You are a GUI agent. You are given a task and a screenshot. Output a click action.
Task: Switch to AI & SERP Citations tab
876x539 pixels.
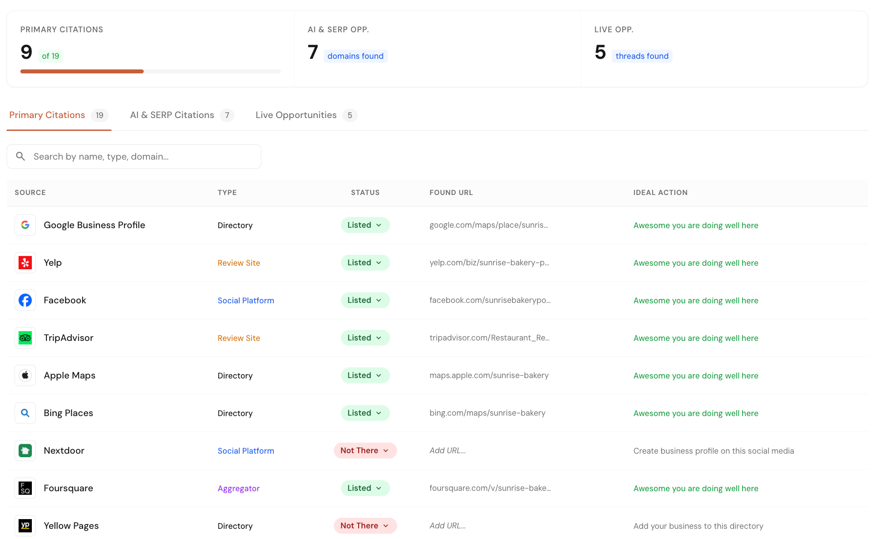tap(181, 115)
